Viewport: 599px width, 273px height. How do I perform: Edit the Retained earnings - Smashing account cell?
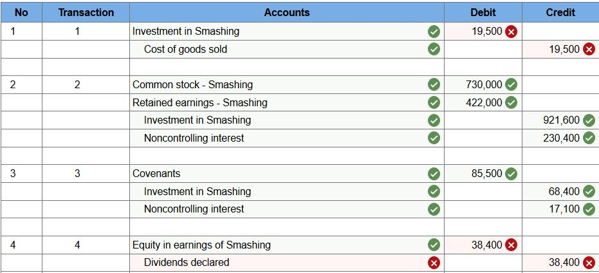[286, 102]
